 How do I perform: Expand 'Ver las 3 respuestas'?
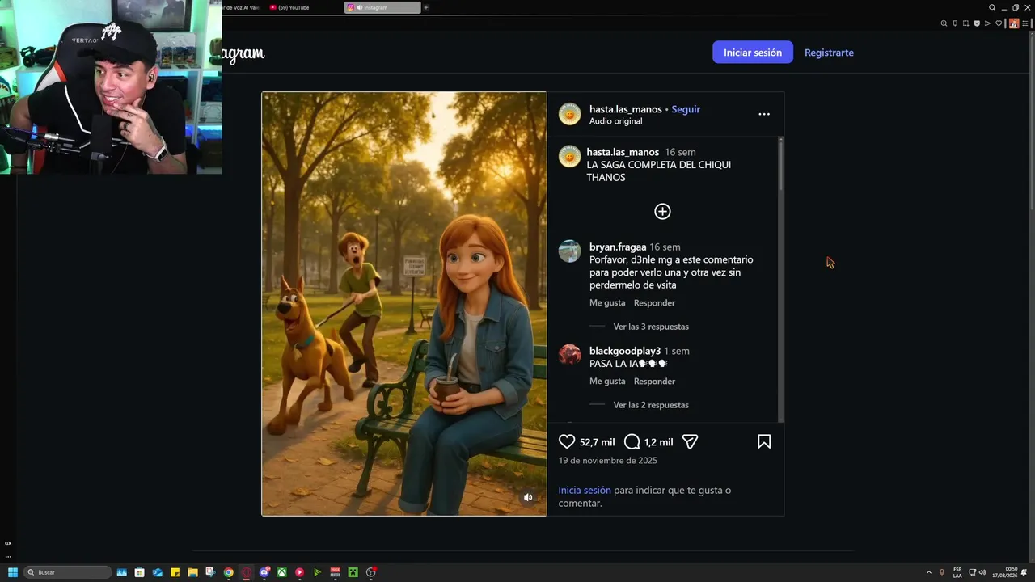point(651,327)
